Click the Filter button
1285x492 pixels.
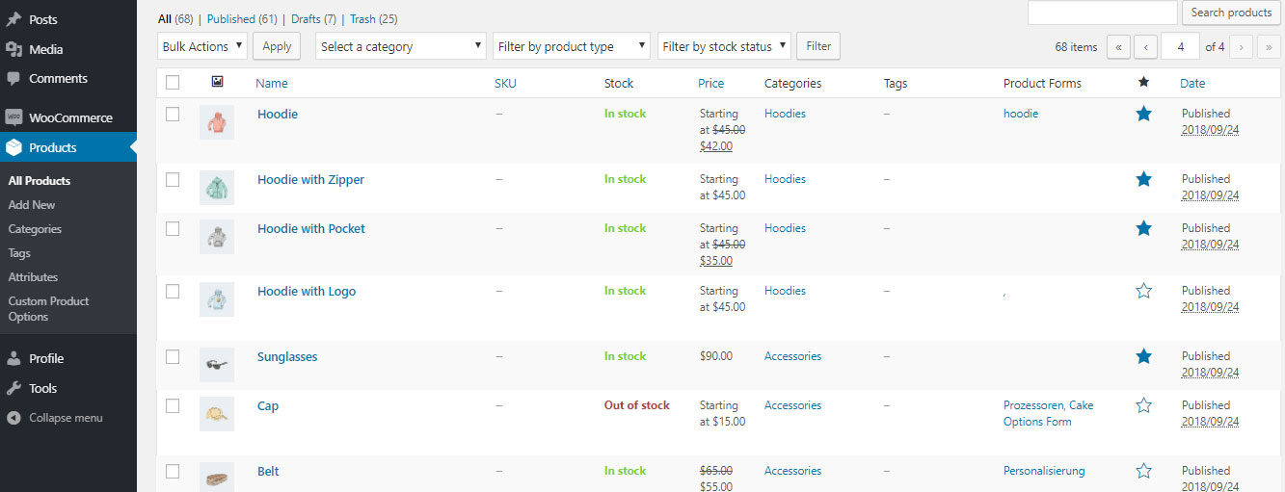[x=818, y=46]
